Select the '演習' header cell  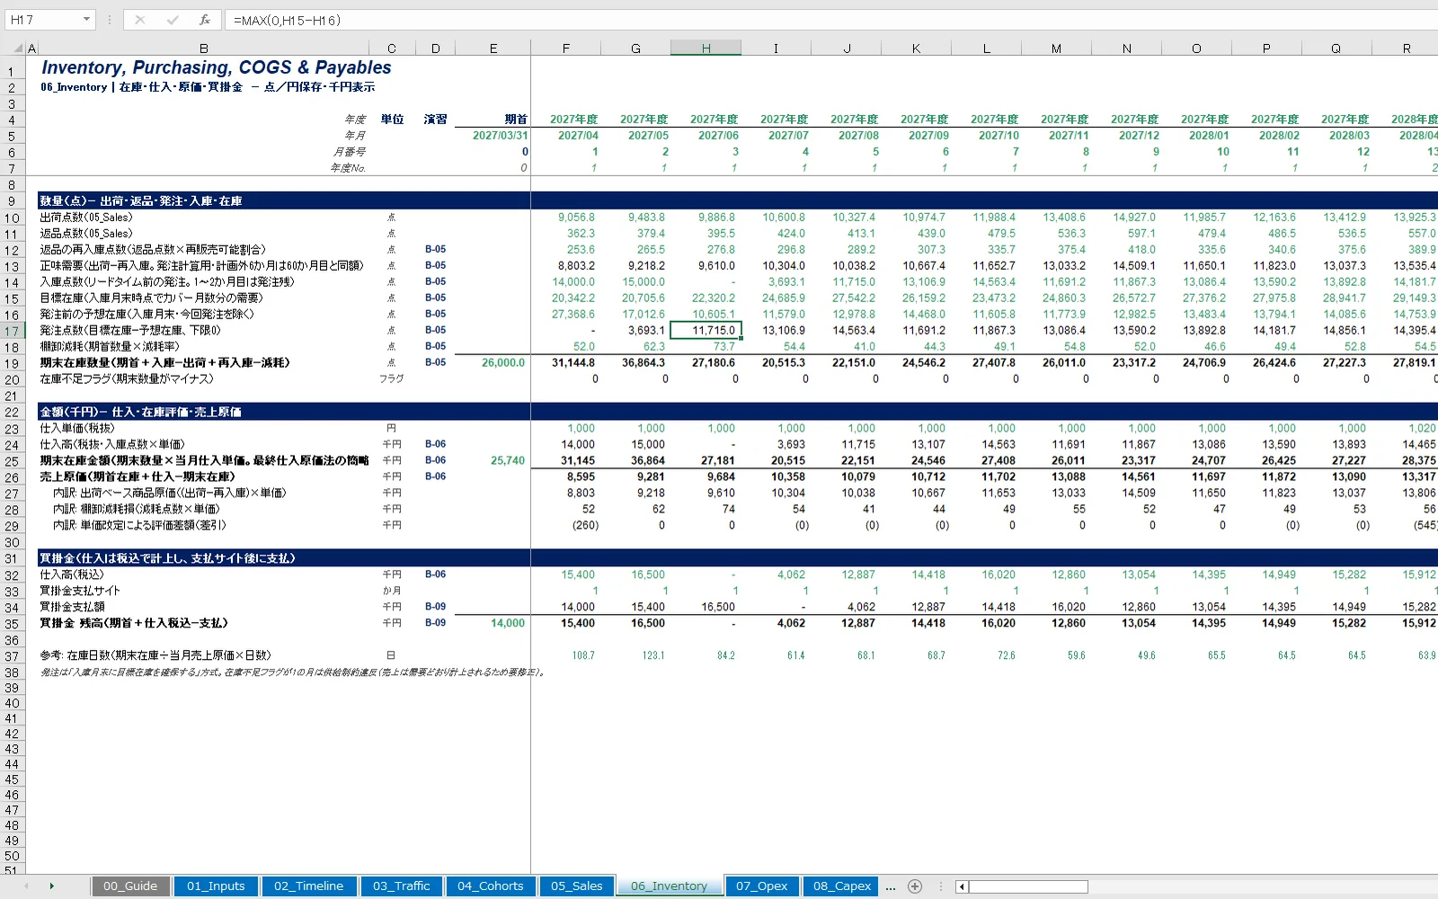coord(435,119)
